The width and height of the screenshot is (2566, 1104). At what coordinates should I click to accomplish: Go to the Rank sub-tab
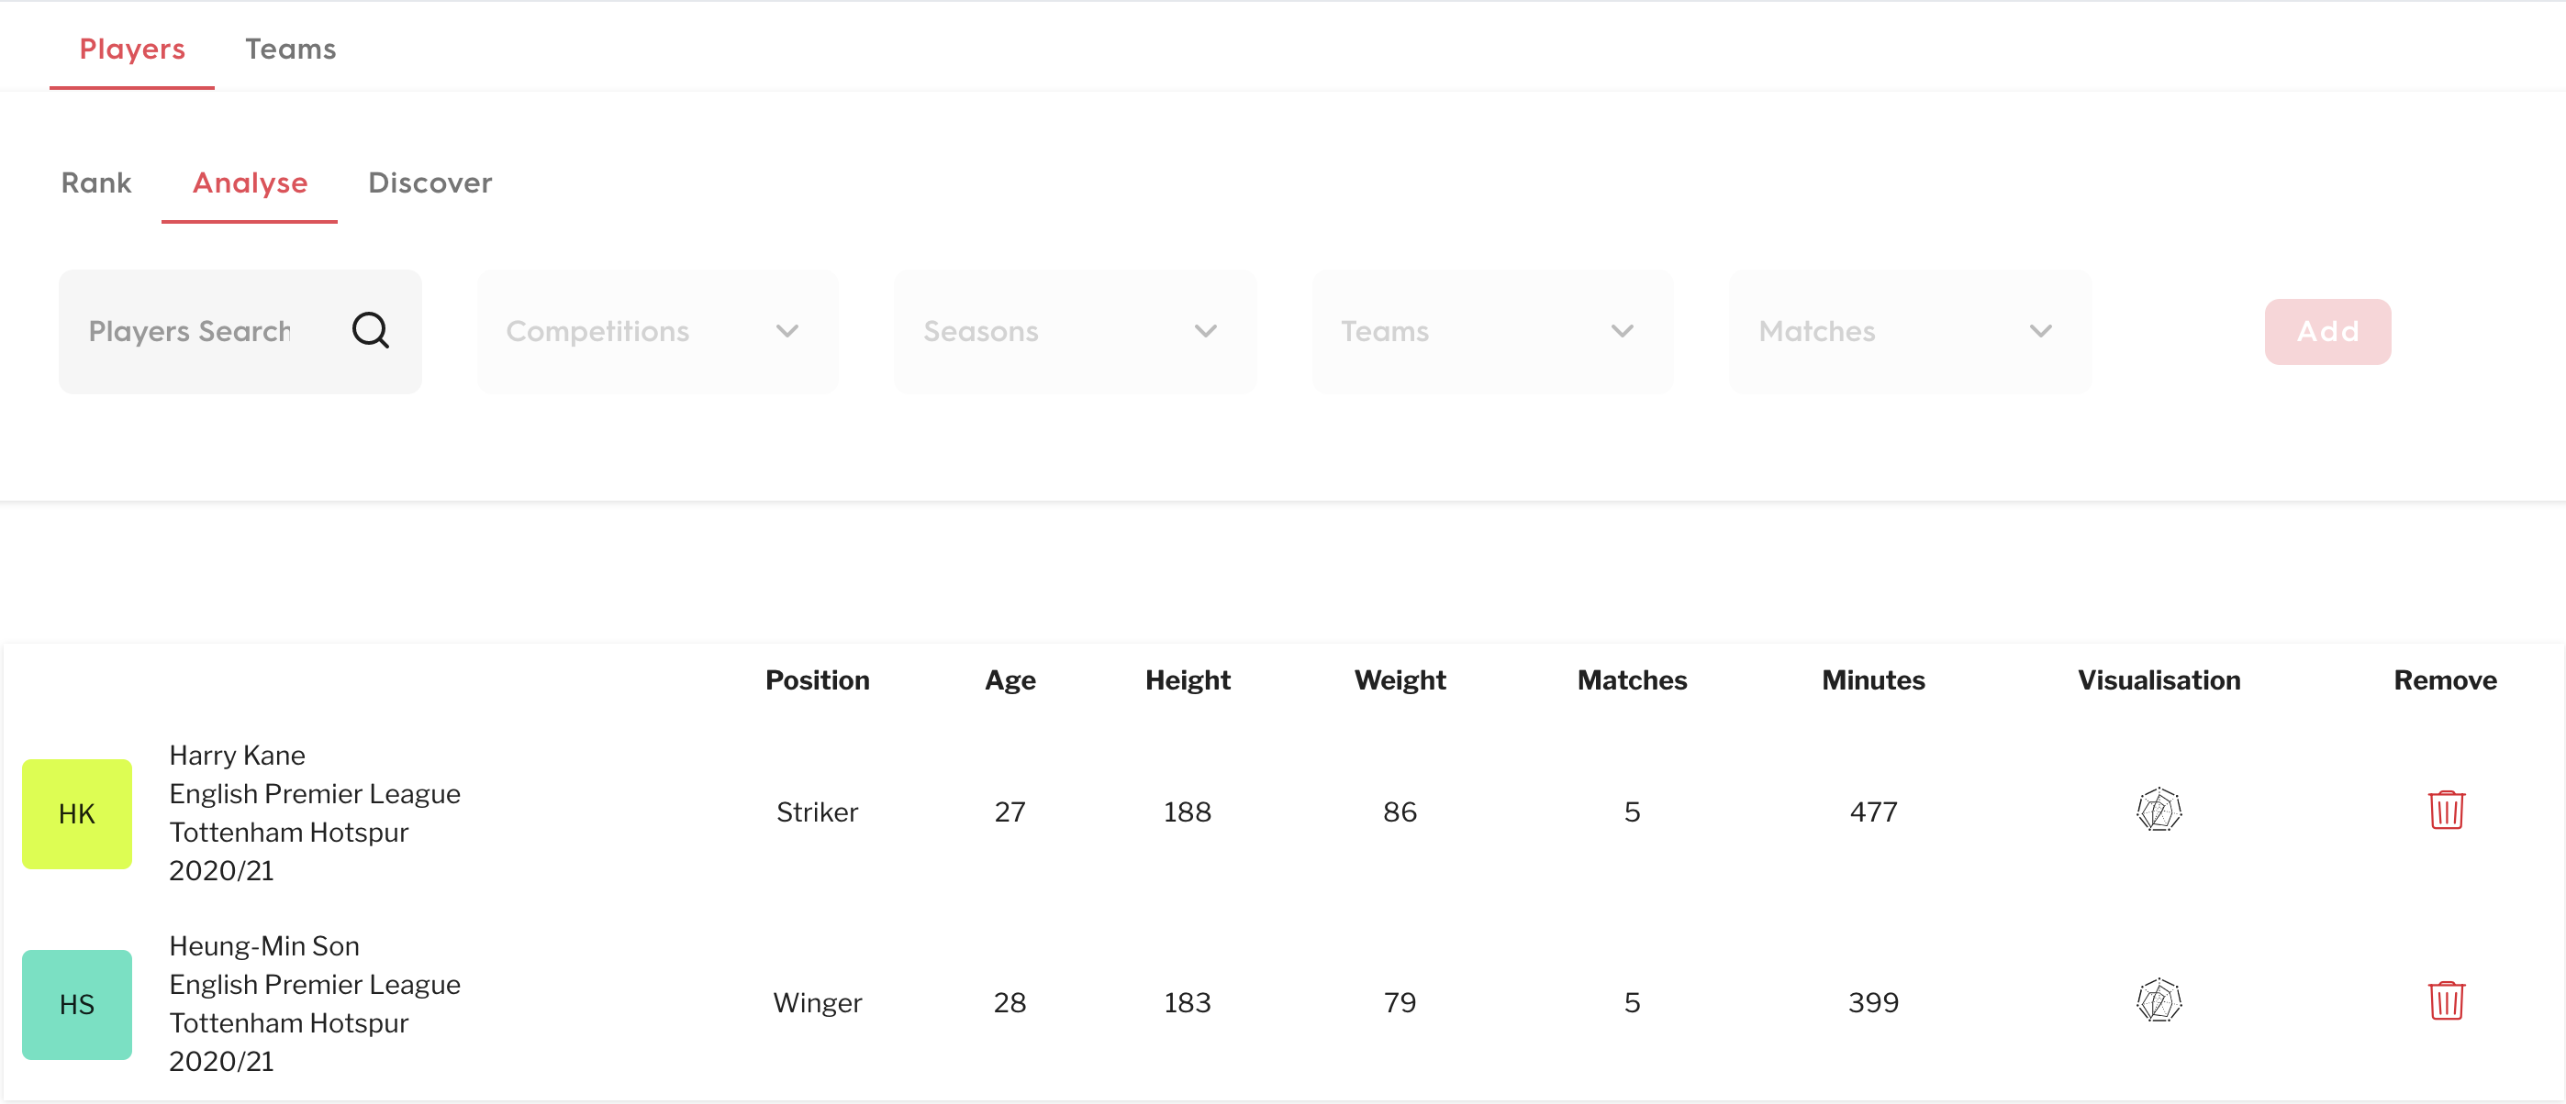[x=96, y=182]
